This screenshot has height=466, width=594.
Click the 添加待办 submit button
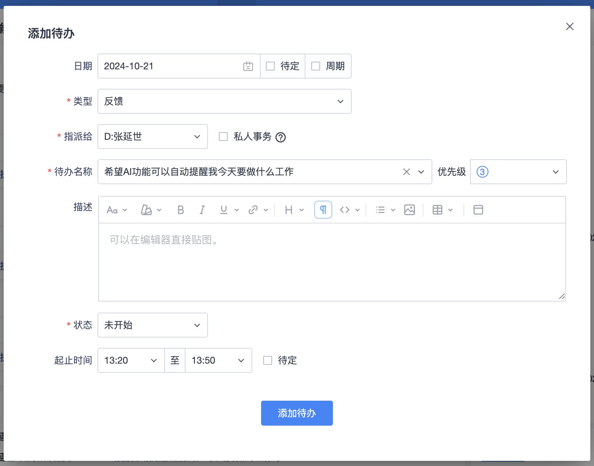297,413
